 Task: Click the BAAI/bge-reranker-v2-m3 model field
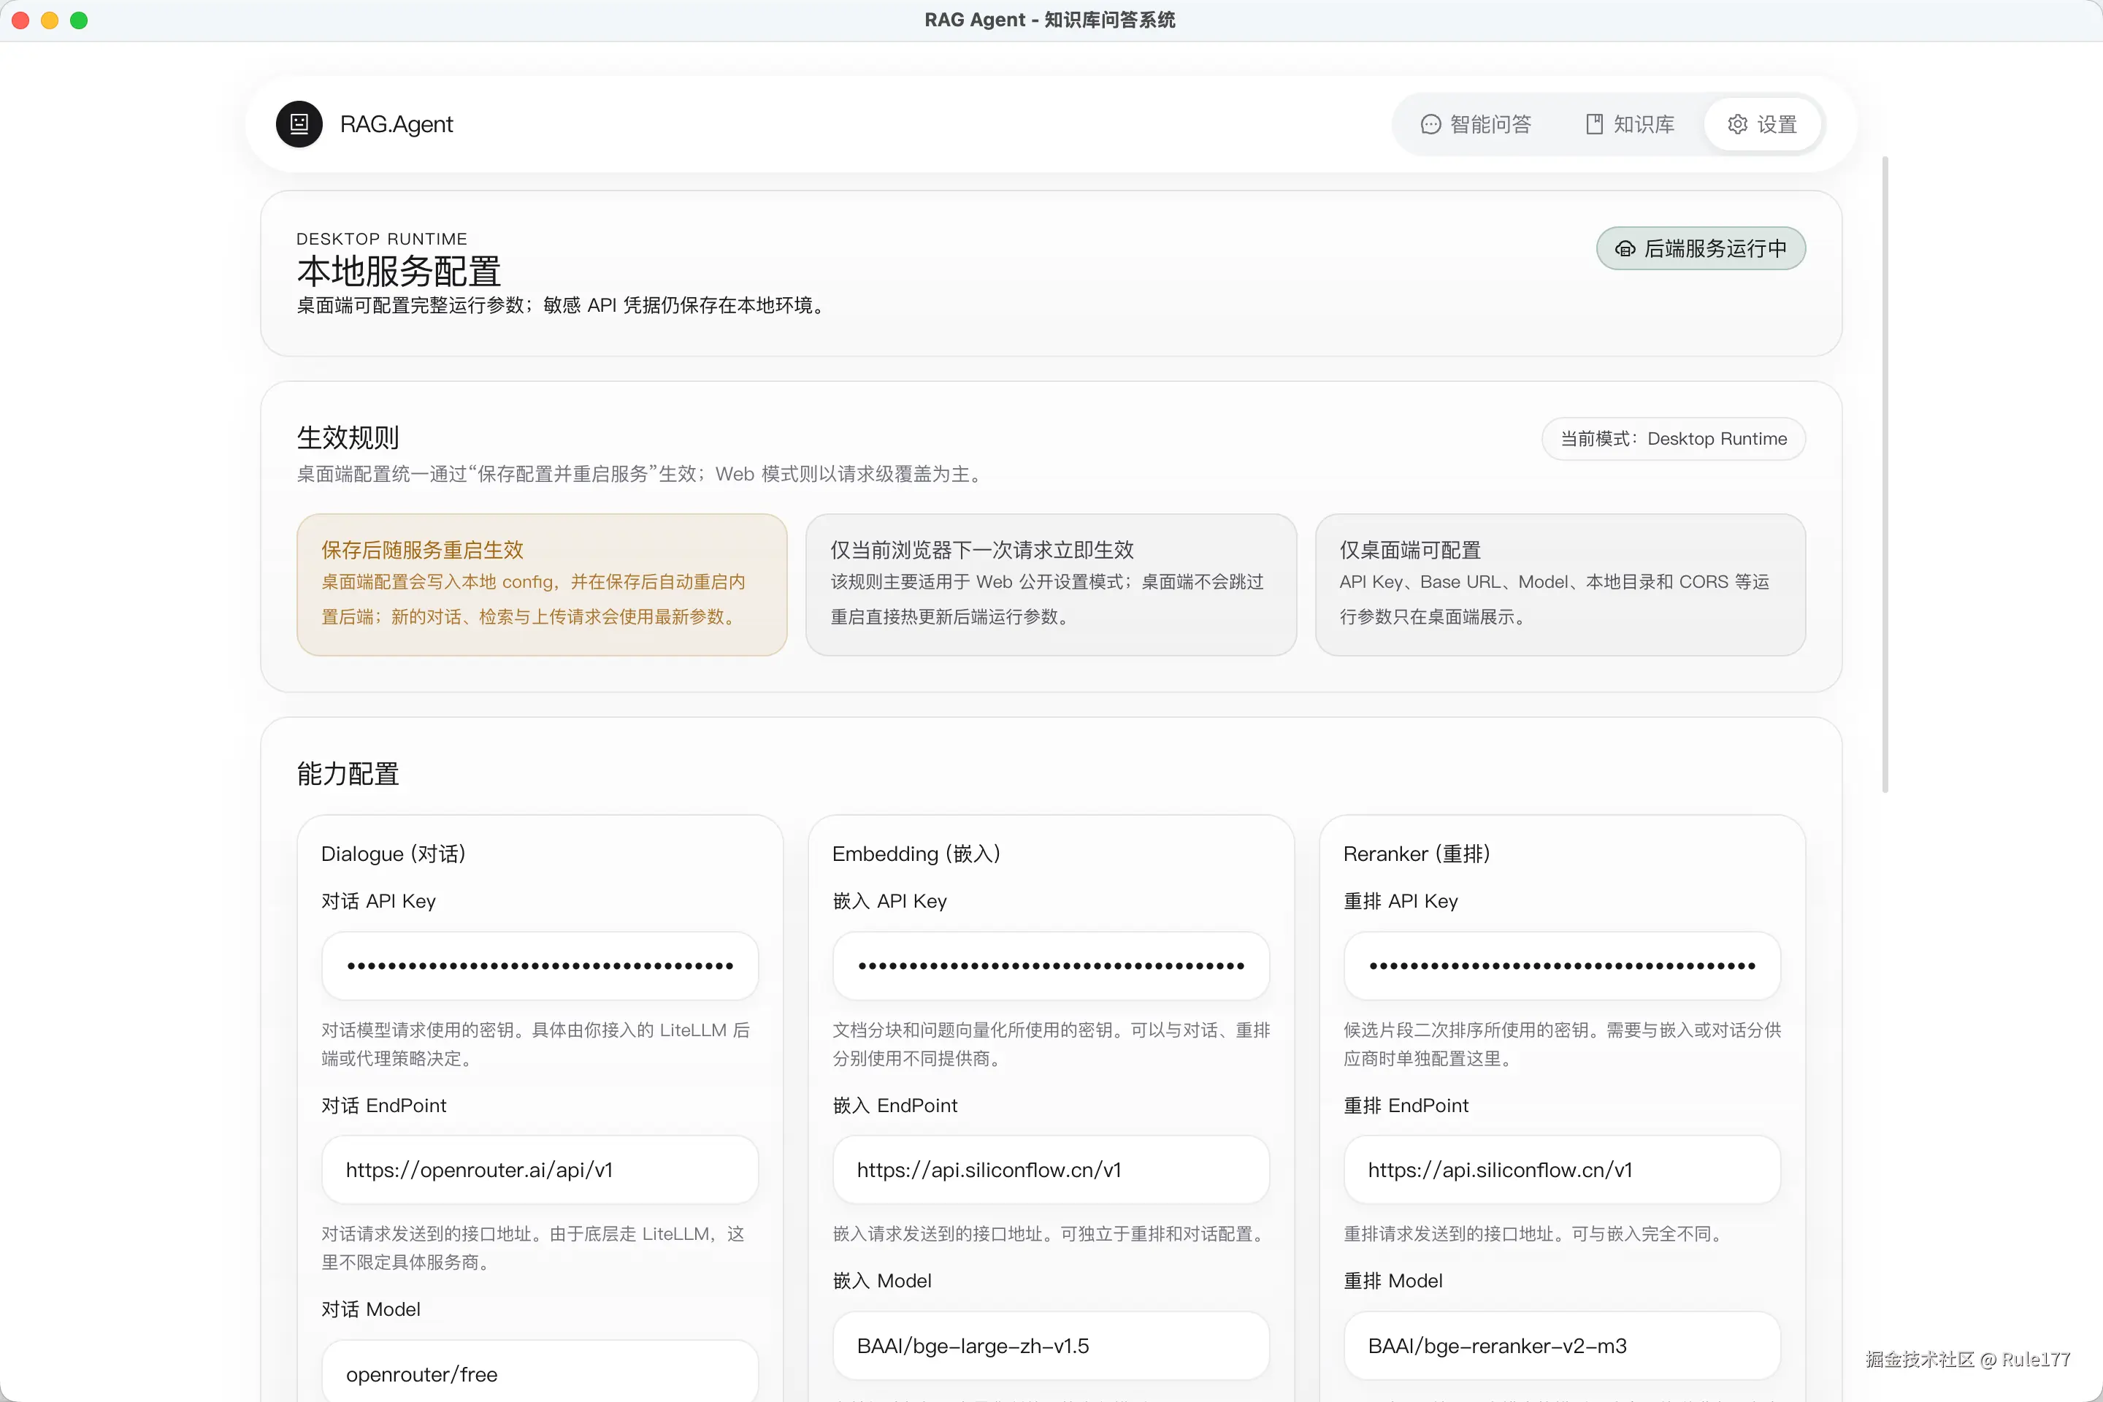point(1561,1346)
